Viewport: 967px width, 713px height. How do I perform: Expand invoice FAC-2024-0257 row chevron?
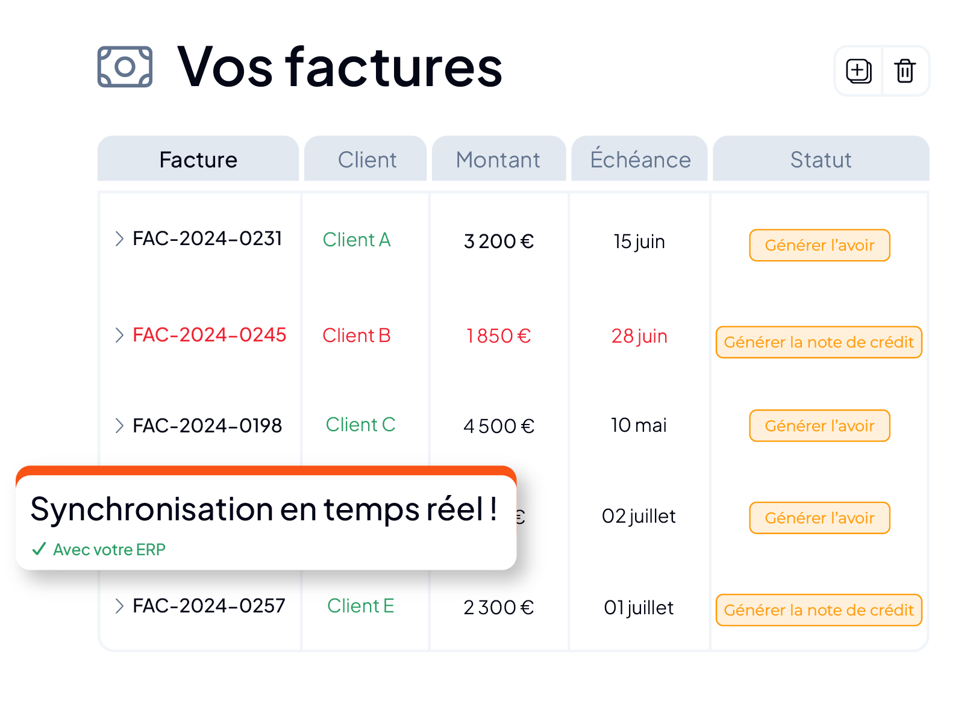tap(119, 606)
